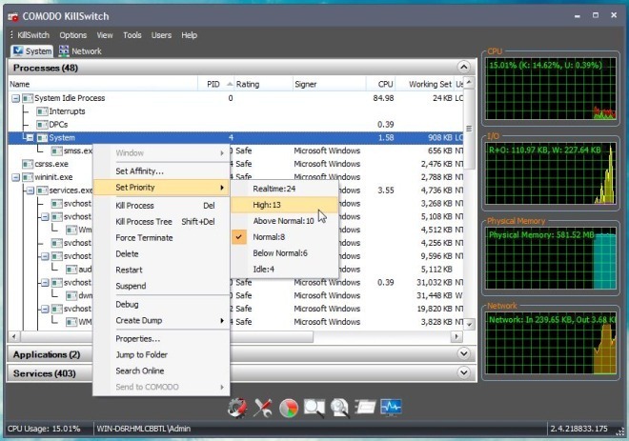The height and width of the screenshot is (441, 629).
Task: Choose Search Online
Action: [161, 371]
